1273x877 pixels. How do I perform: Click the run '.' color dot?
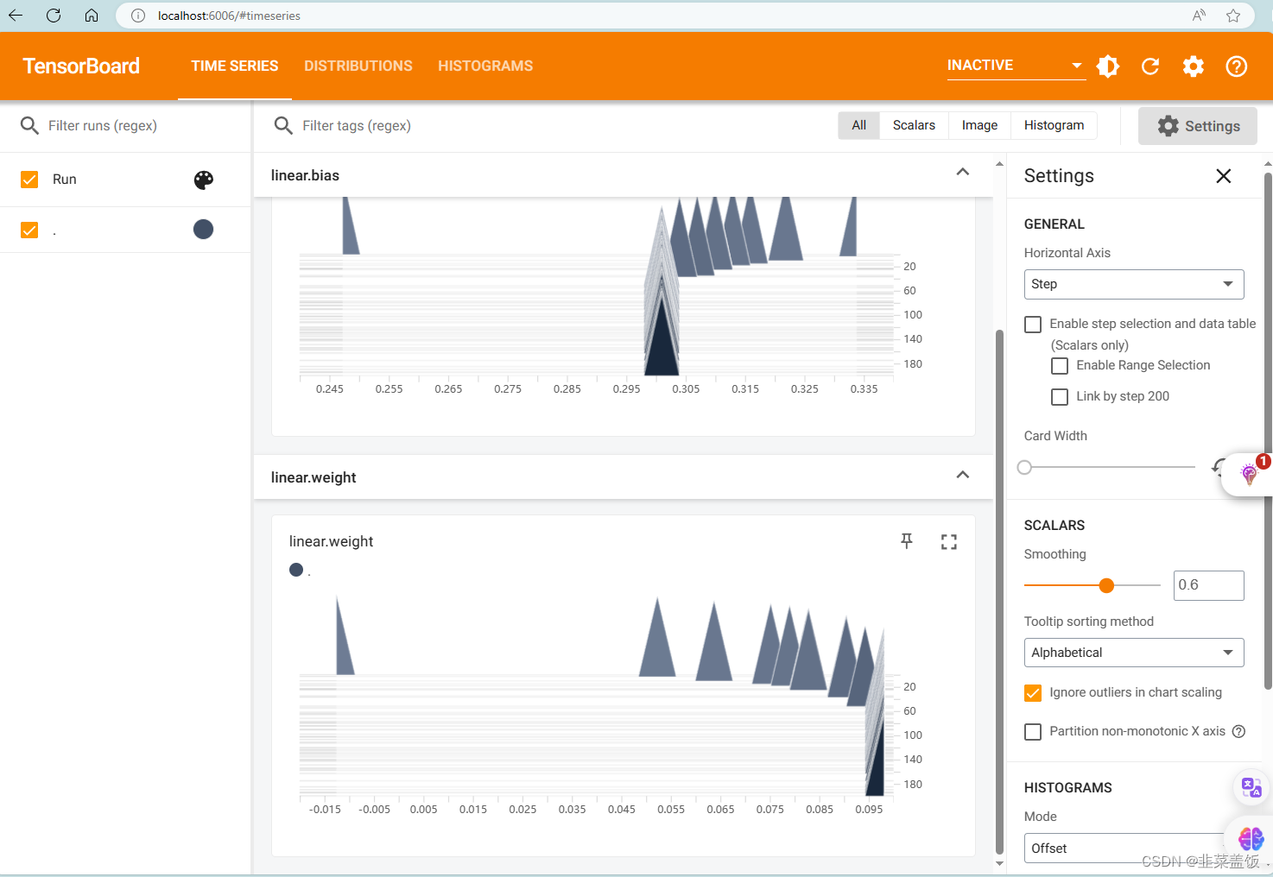click(x=204, y=230)
